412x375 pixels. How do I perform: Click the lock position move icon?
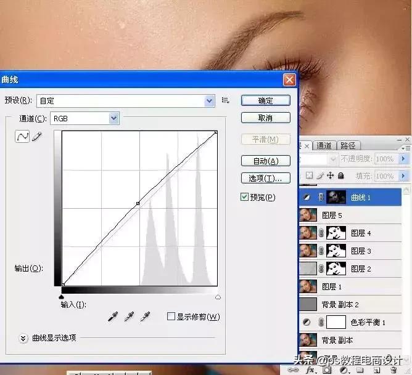click(x=330, y=175)
